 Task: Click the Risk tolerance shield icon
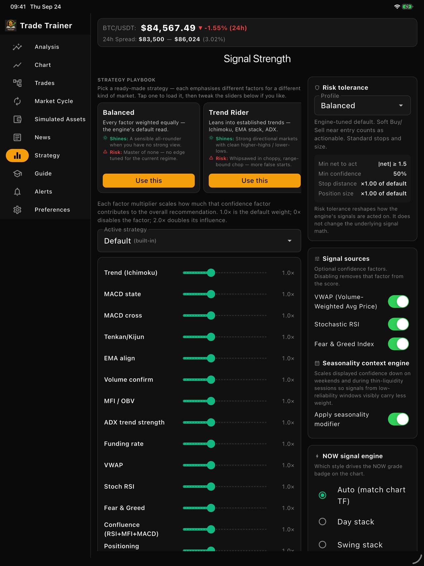(317, 88)
